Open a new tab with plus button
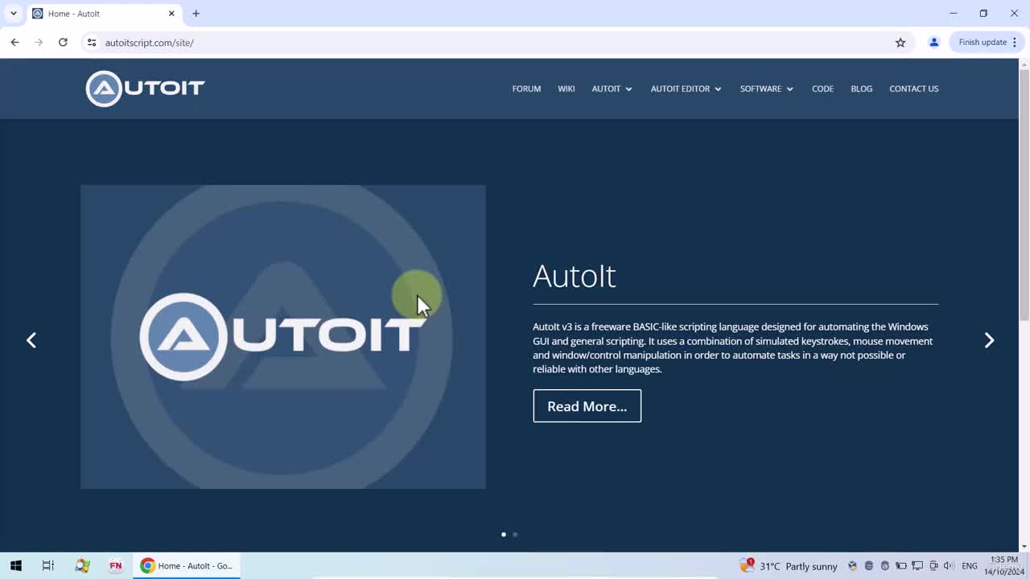 click(x=196, y=14)
